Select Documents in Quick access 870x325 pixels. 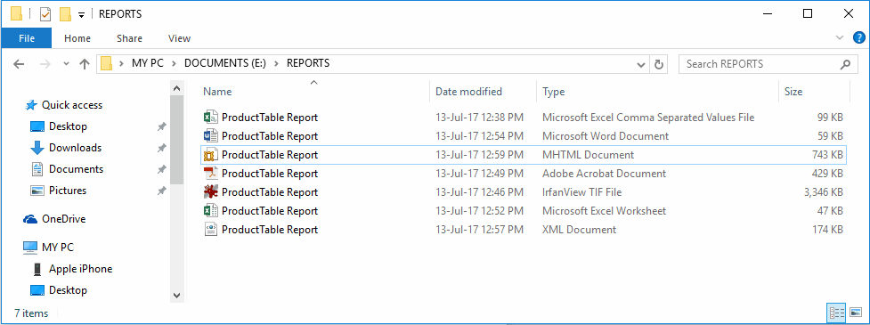[x=76, y=169]
